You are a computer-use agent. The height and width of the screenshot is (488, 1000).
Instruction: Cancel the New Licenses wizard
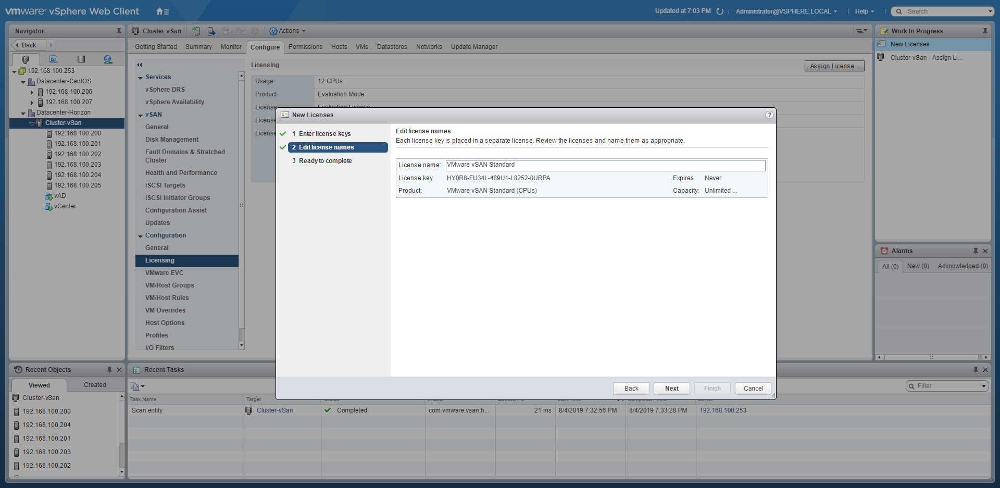point(753,389)
